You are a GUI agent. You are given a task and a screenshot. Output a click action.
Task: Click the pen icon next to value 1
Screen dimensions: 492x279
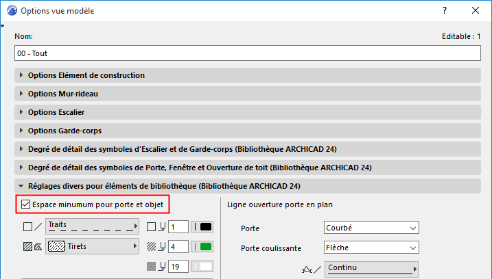[162, 227]
